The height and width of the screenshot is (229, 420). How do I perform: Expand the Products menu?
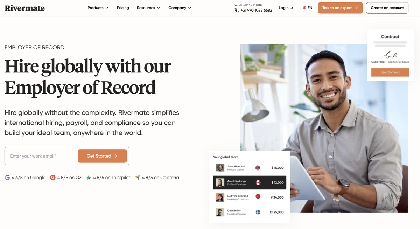click(98, 8)
